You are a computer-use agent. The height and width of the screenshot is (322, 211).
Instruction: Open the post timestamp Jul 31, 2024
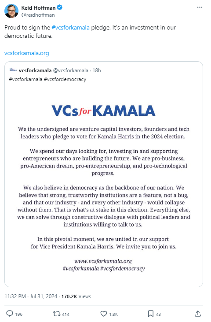pyautogui.click(x=44, y=296)
